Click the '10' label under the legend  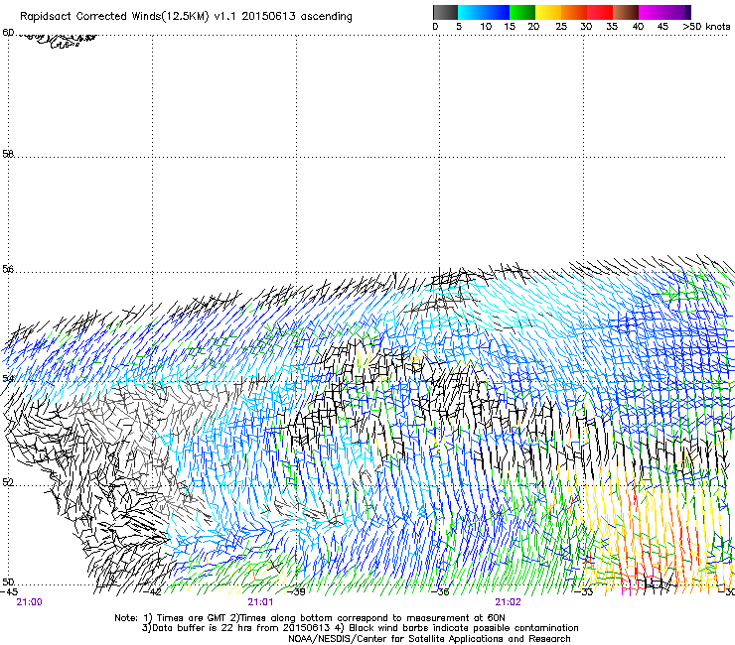tap(486, 27)
